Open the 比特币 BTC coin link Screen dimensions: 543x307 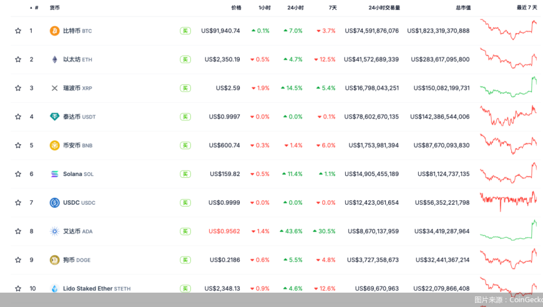(x=77, y=31)
